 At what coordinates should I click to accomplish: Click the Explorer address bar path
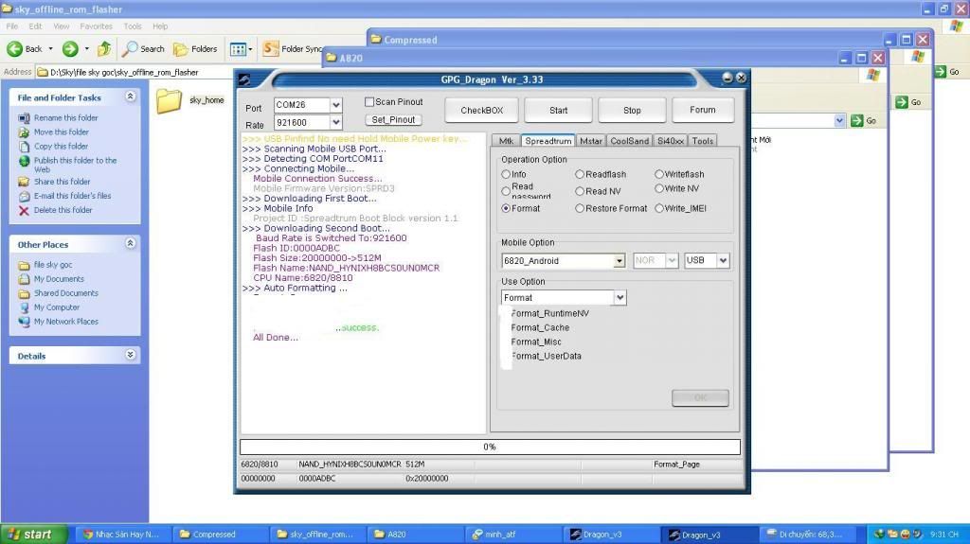[x=124, y=72]
